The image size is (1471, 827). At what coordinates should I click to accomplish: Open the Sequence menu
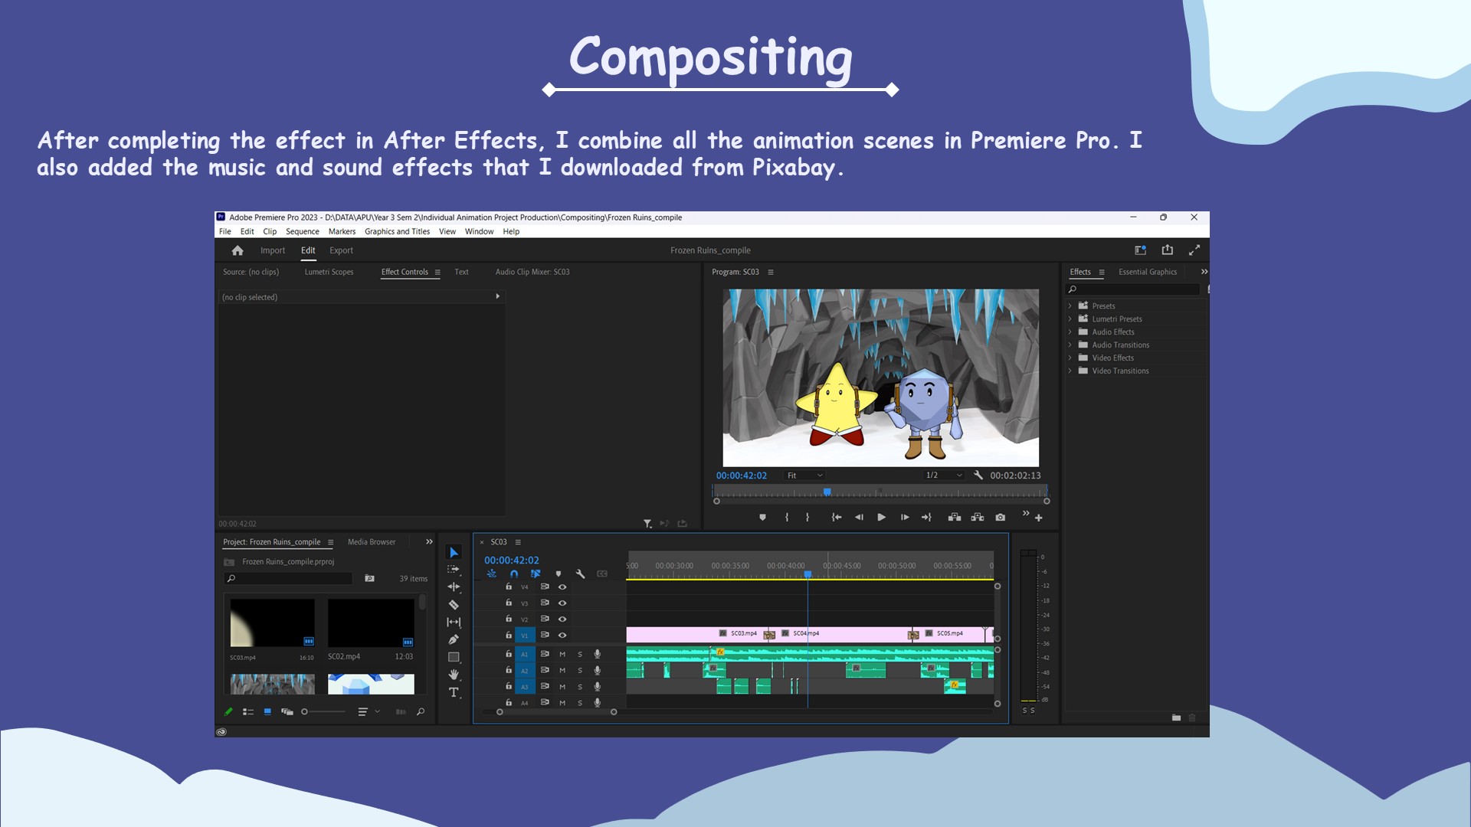click(303, 232)
